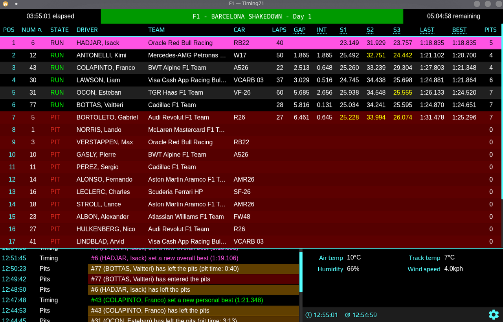The width and height of the screenshot is (503, 322).
Task: Sort by the POS column header
Action: pyautogui.click(x=9, y=30)
